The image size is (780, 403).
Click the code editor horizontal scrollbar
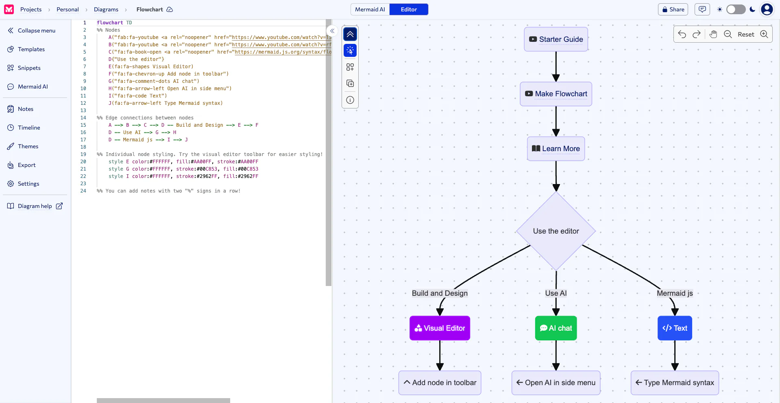(163, 400)
